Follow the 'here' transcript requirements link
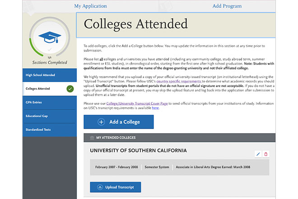298x199 pixels. point(155,108)
